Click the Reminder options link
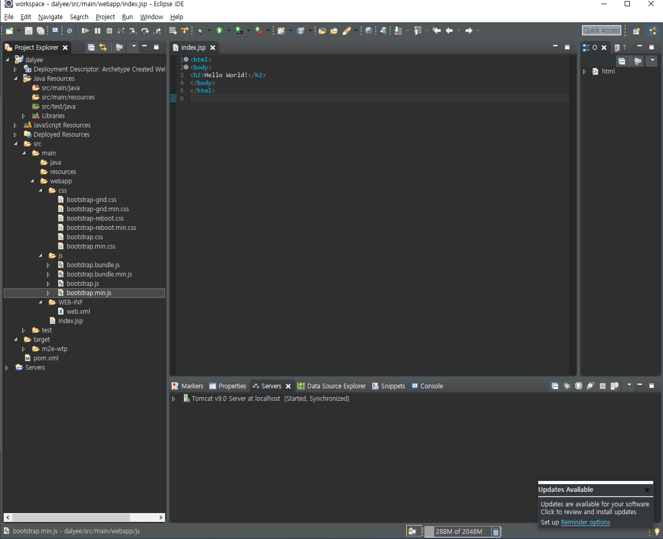Screen dimensions: 663x539 (x=585, y=522)
